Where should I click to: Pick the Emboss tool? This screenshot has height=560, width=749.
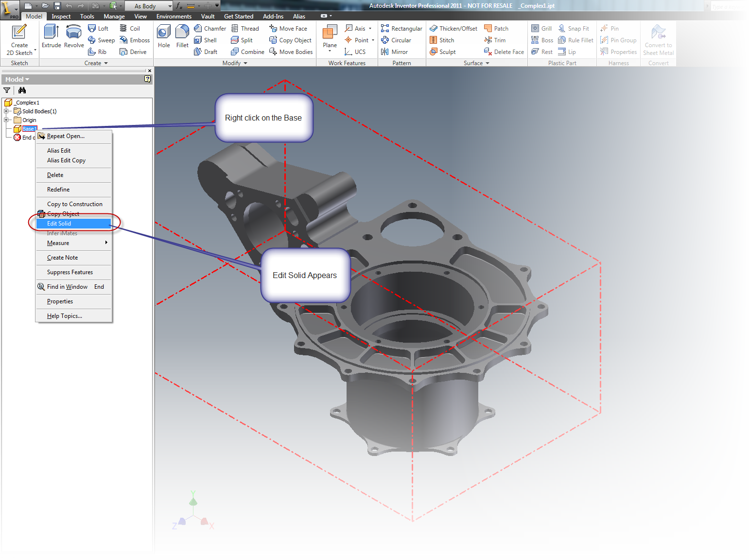135,40
